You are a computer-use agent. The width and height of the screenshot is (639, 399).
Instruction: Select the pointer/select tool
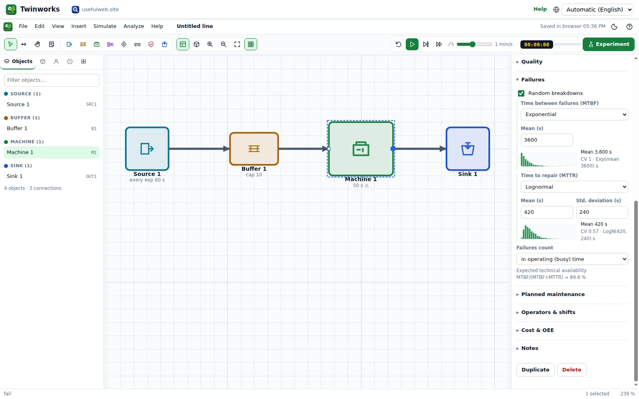click(10, 44)
